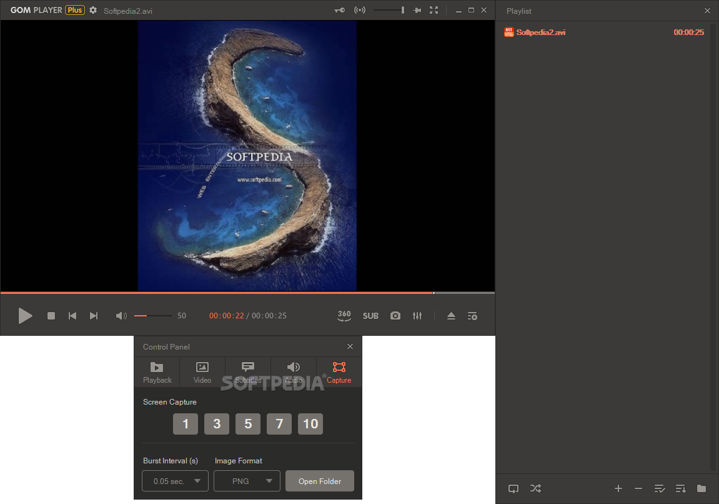Add a file to playlist with plus

click(x=618, y=488)
